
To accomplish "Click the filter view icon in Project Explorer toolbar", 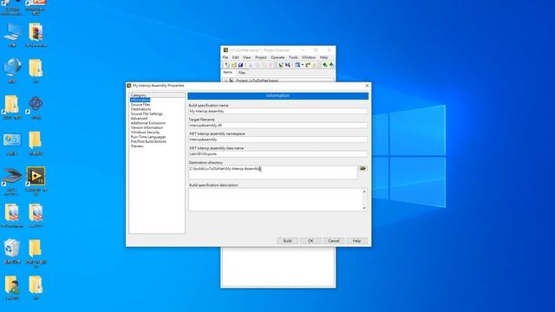I will pos(297,65).
